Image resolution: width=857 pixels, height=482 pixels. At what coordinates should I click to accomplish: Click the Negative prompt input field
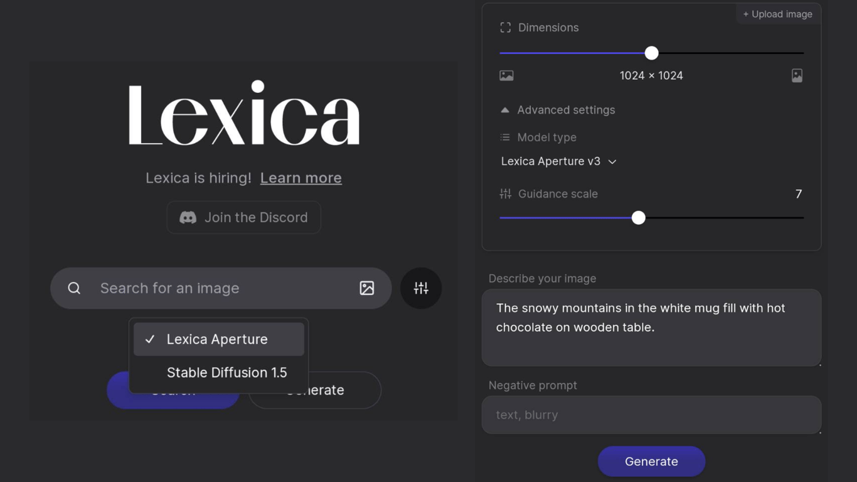click(651, 415)
